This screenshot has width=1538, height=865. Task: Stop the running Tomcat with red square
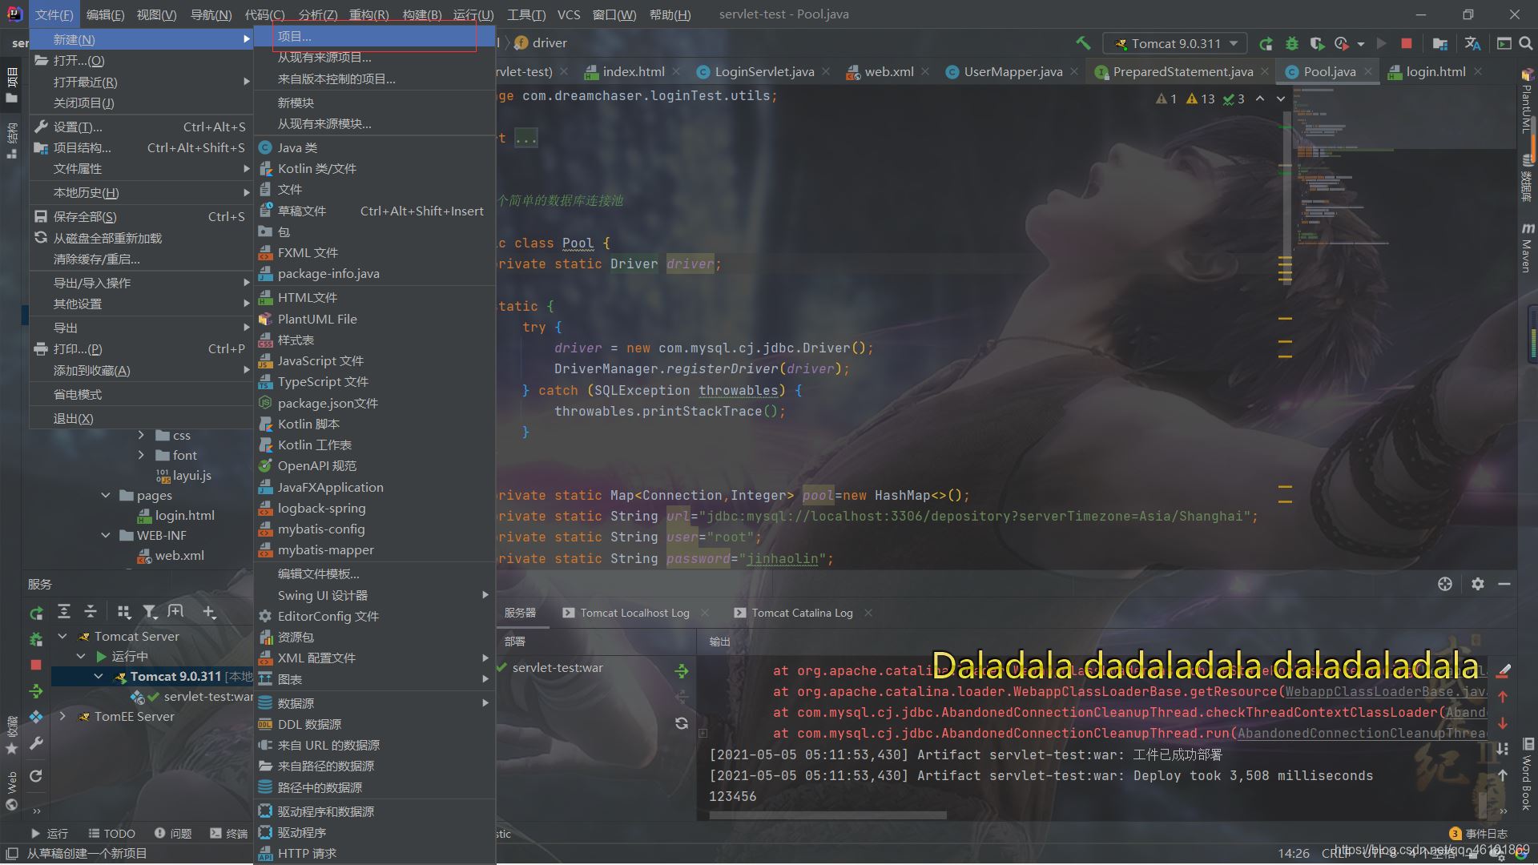coord(1407,43)
